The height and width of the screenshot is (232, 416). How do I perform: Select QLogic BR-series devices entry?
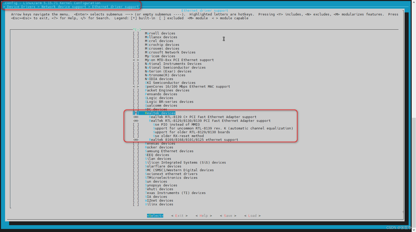point(169,102)
